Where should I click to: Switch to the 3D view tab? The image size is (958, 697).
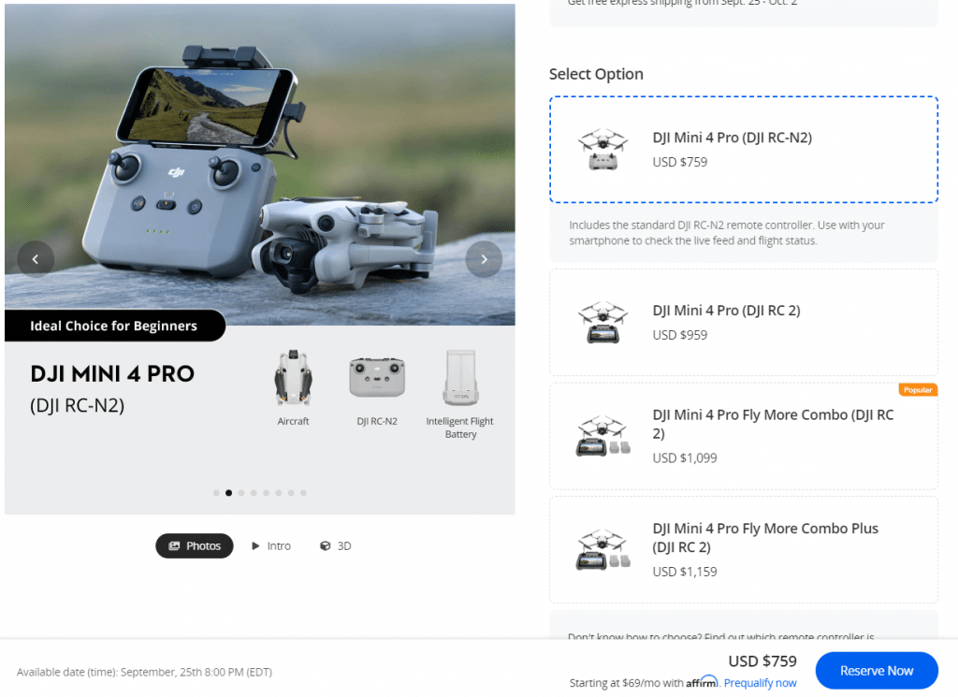[336, 545]
